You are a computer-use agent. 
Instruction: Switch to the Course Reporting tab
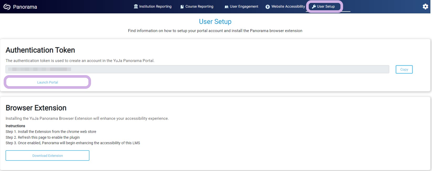pos(197,7)
